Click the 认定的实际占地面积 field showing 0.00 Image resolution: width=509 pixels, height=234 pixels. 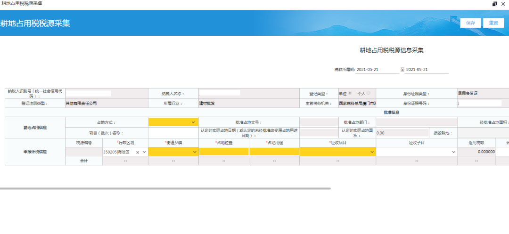402,133
